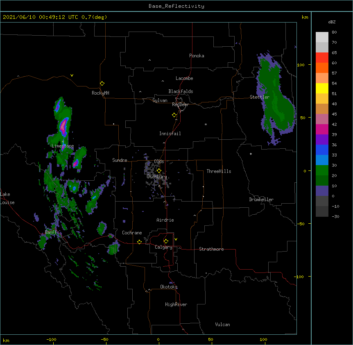Select the 100 tick label on right axis
The image size is (353, 345).
click(301, 65)
